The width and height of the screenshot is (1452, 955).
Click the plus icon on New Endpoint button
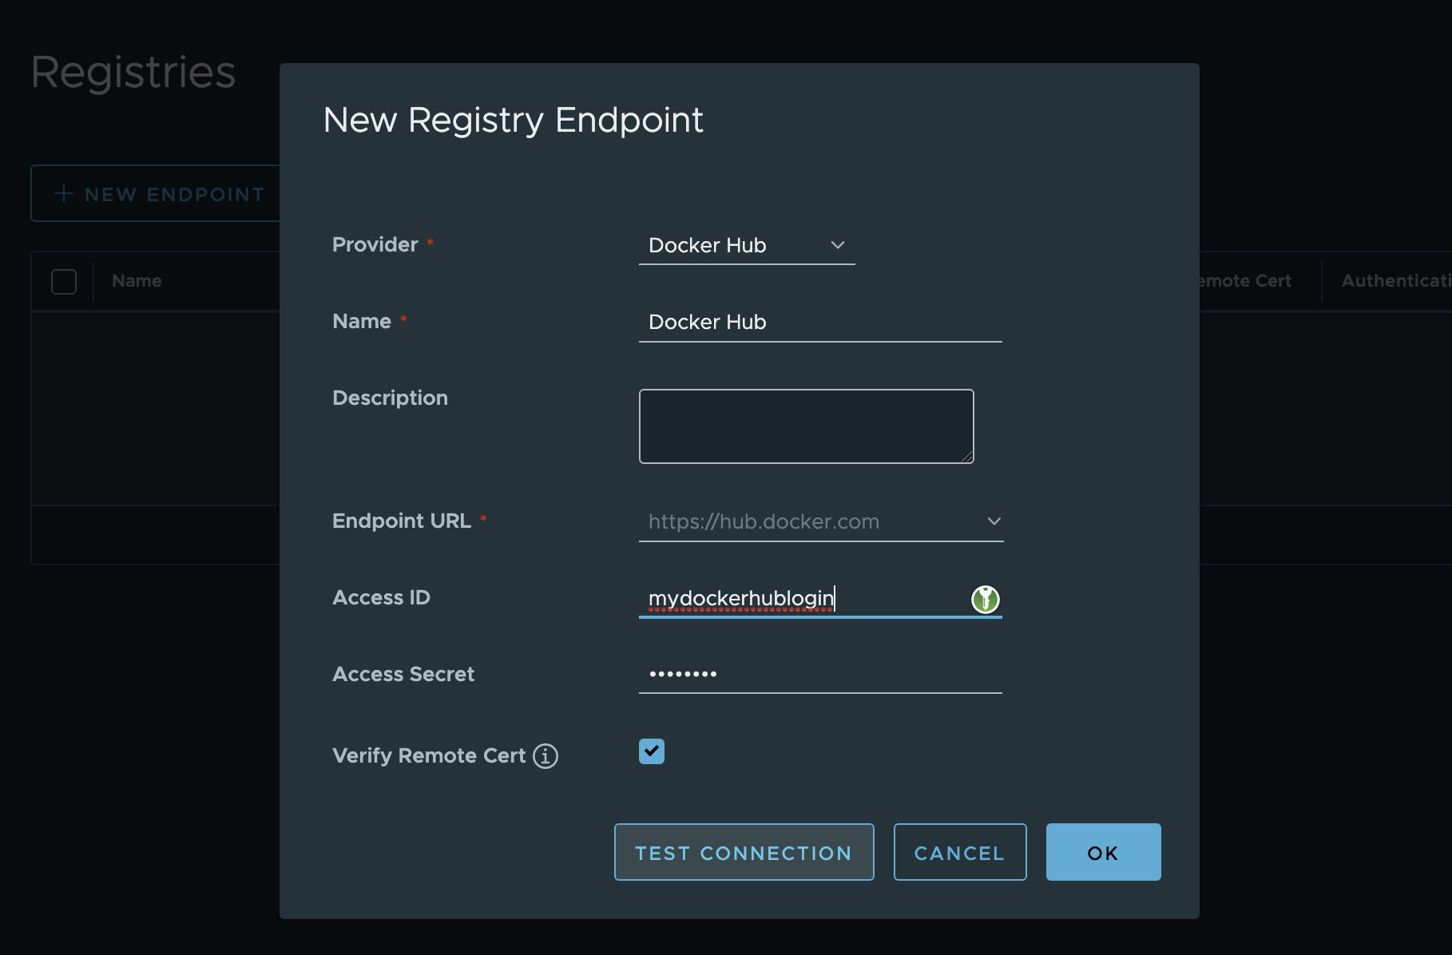tap(61, 193)
